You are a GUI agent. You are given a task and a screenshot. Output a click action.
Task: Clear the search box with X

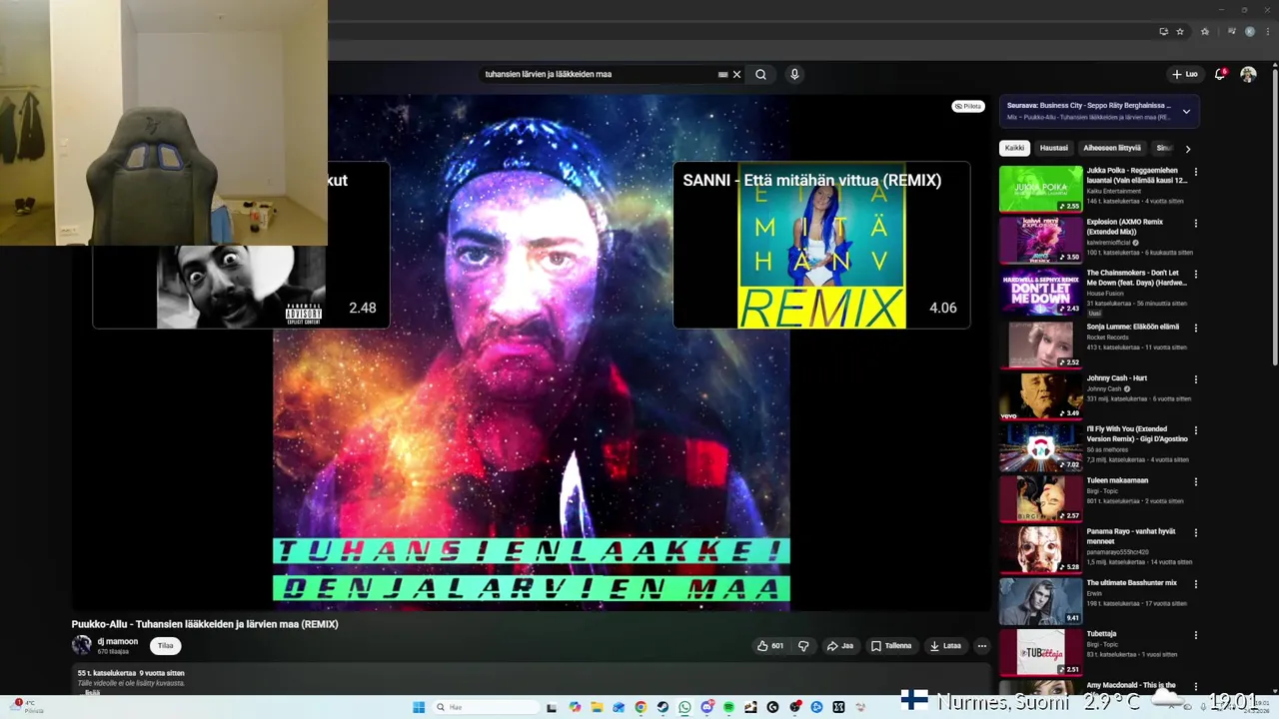[737, 74]
